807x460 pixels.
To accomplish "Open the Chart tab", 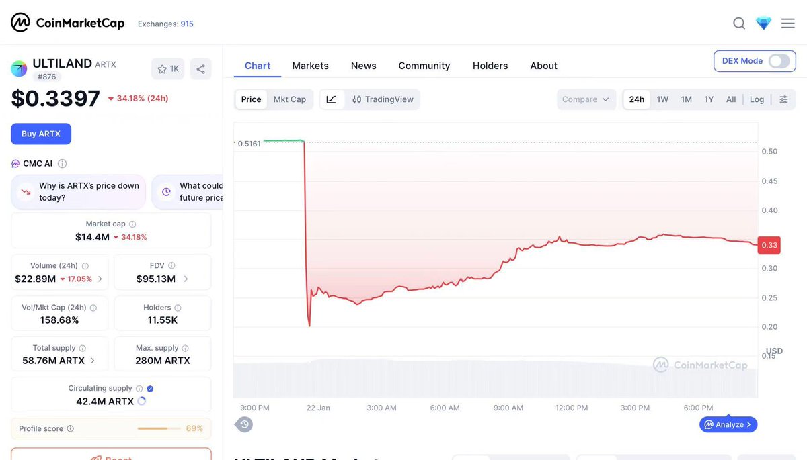I will tap(258, 66).
